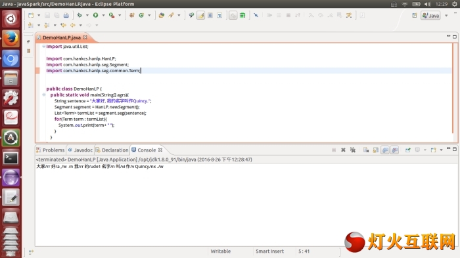
Task: Toggle Scroll Lock in Console
Action: [x=375, y=150]
